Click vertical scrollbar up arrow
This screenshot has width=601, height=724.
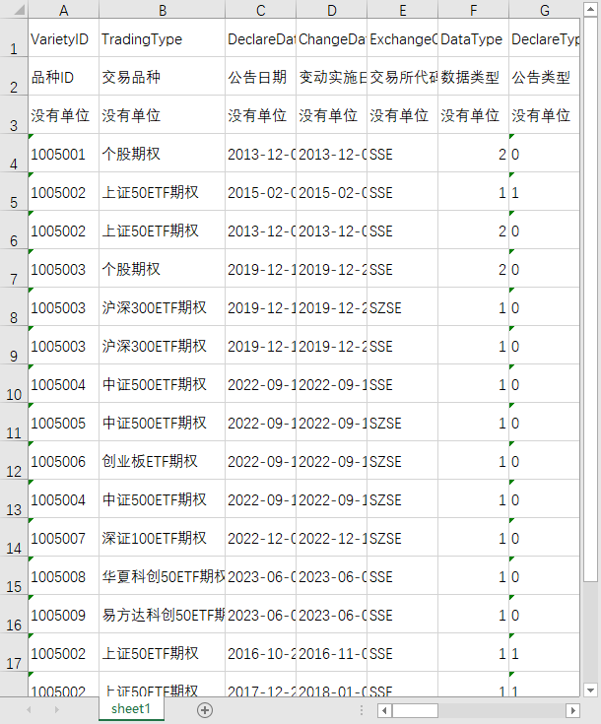pos(590,9)
